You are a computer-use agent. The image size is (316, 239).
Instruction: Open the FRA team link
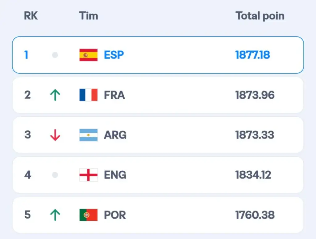pyautogui.click(x=114, y=95)
